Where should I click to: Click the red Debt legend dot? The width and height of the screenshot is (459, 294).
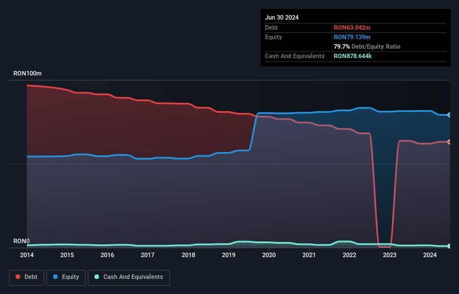tap(18, 277)
